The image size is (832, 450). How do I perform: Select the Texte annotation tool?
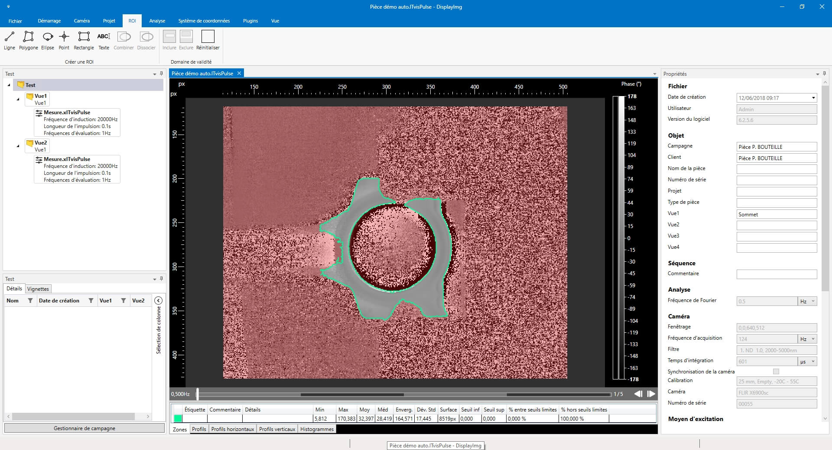pyautogui.click(x=104, y=41)
